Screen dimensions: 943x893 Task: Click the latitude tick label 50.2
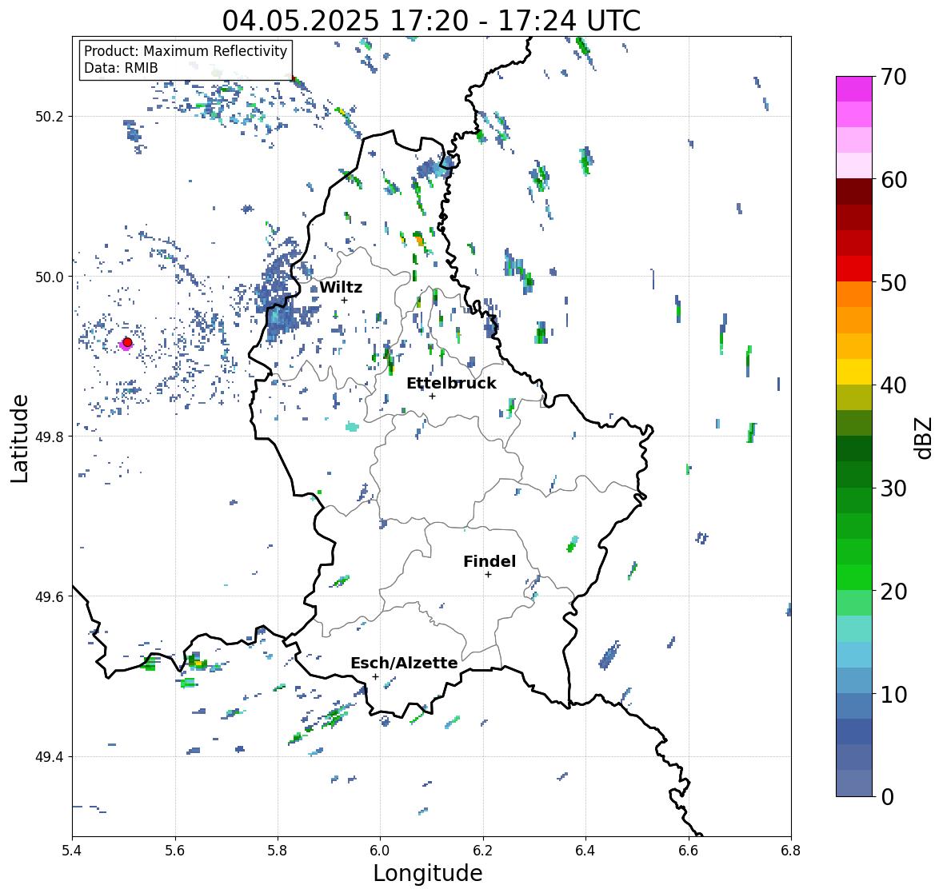50,117
